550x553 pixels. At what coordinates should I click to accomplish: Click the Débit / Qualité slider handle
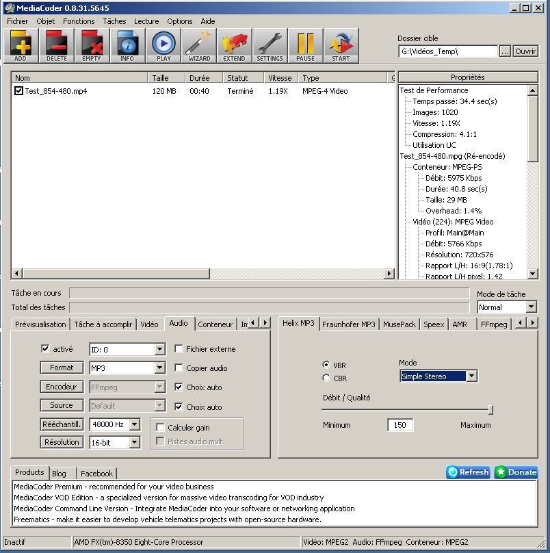point(490,409)
